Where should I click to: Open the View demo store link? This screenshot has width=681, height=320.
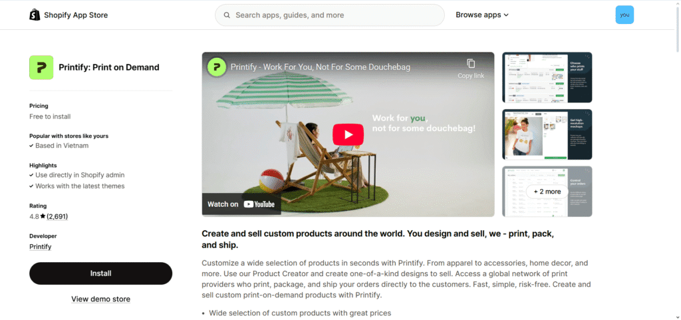pyautogui.click(x=101, y=299)
